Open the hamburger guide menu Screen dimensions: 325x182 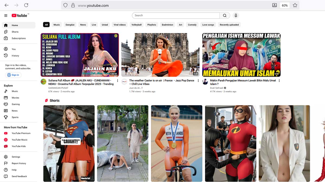[6, 15]
